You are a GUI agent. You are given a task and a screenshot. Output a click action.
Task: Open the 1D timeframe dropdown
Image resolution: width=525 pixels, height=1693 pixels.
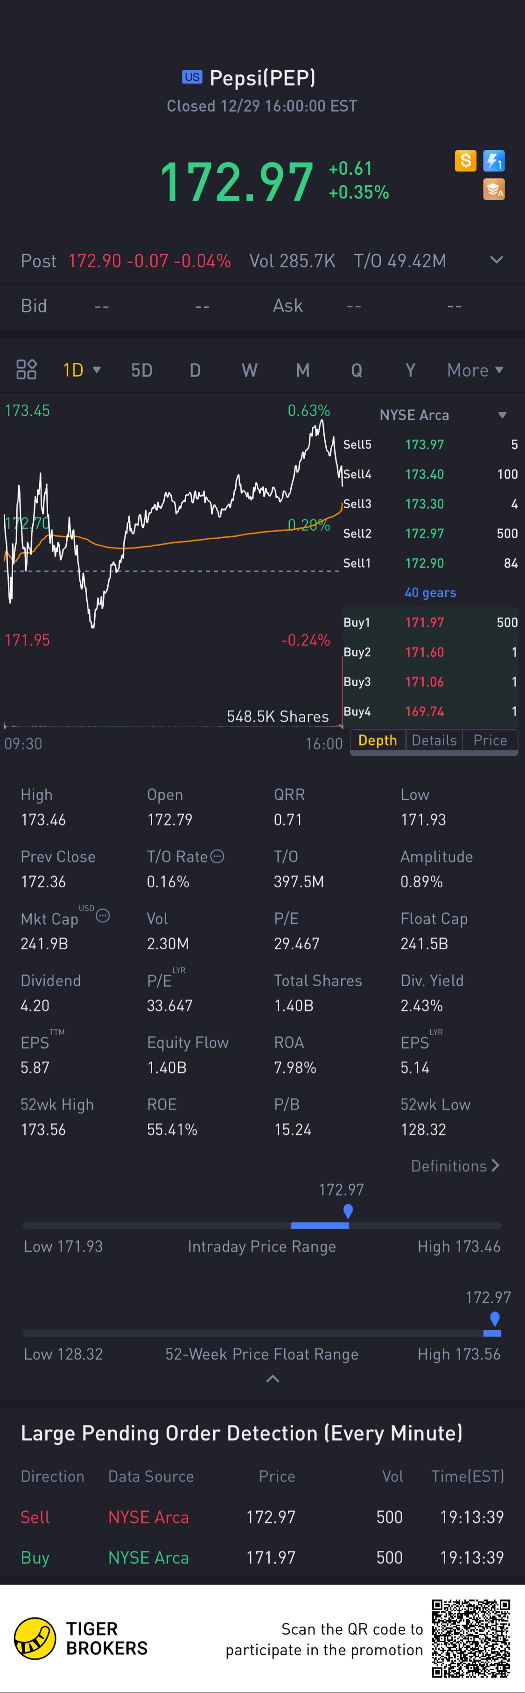pyautogui.click(x=81, y=370)
